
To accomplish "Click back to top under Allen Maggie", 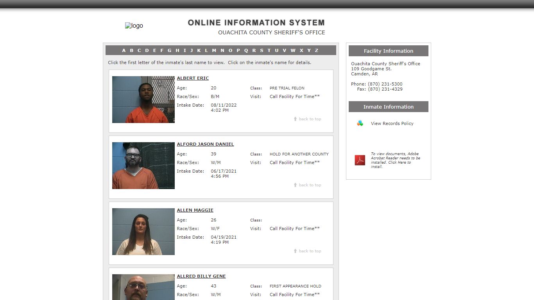I will point(307,251).
